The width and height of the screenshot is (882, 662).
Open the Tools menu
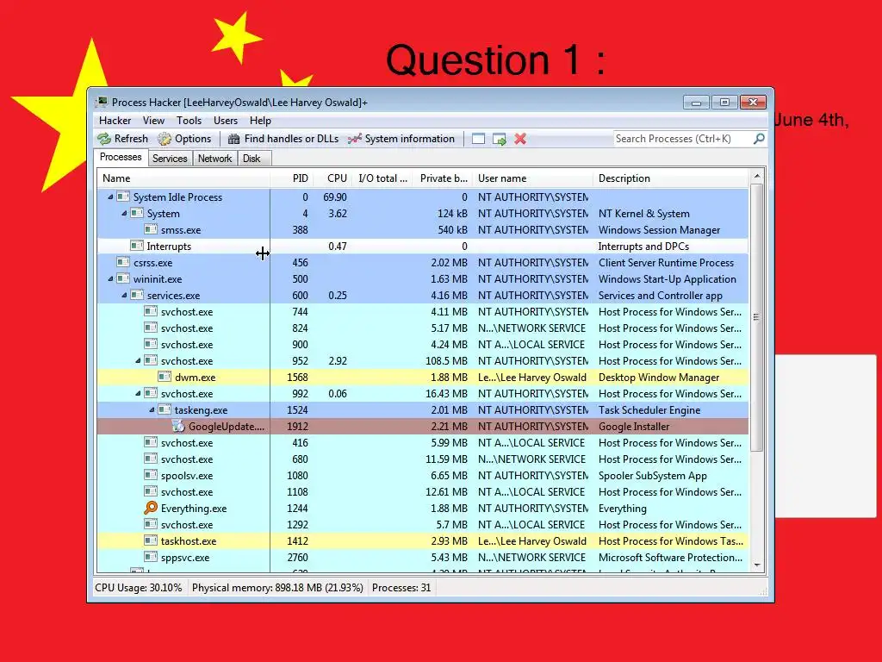click(x=189, y=121)
